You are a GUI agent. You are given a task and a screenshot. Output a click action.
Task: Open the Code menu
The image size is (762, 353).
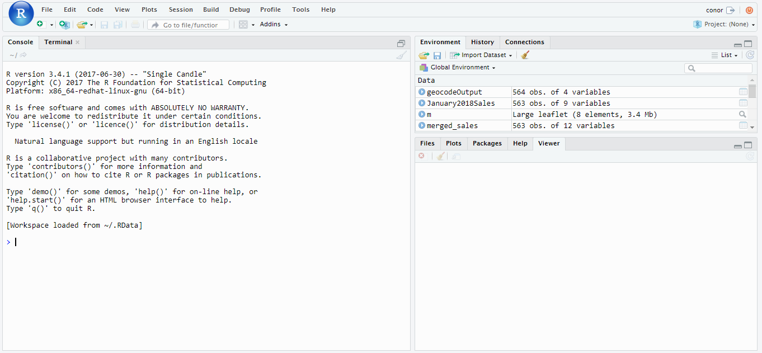click(x=95, y=10)
